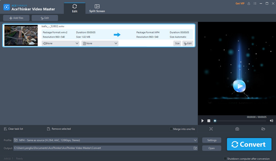Image resolution: width=276 pixels, height=161 pixels.
Task: Select the Edit tab
Action: pyautogui.click(x=74, y=8)
